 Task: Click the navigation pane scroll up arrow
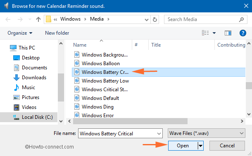pyautogui.click(x=61, y=43)
